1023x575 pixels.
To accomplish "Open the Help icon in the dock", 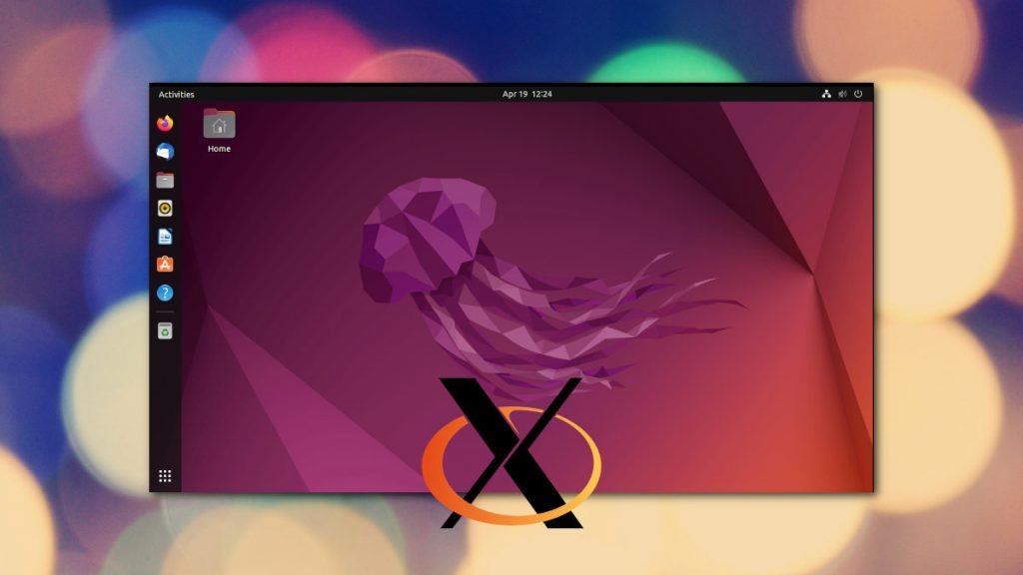I will (x=165, y=292).
